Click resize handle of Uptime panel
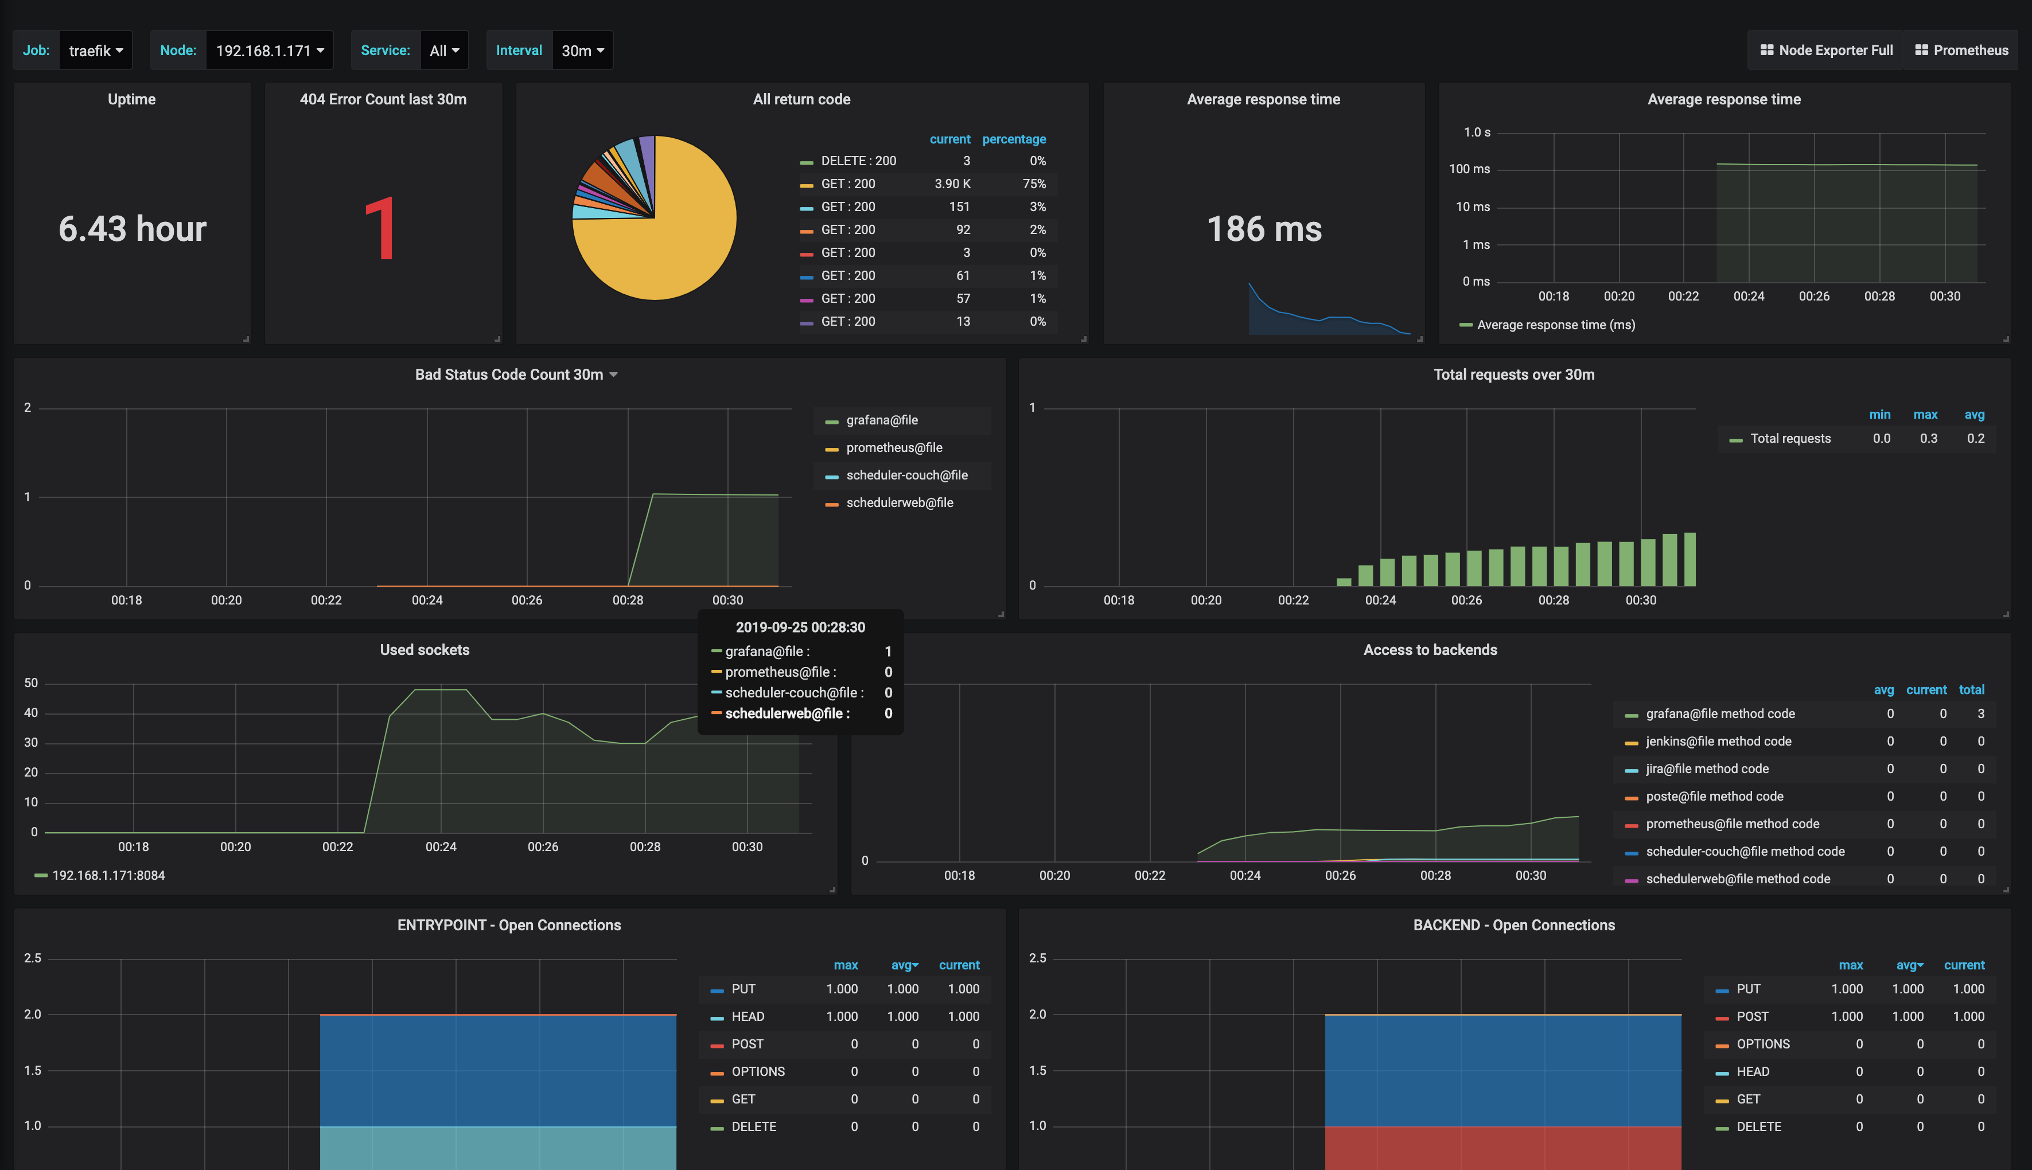The height and width of the screenshot is (1170, 2032). pos(246,339)
